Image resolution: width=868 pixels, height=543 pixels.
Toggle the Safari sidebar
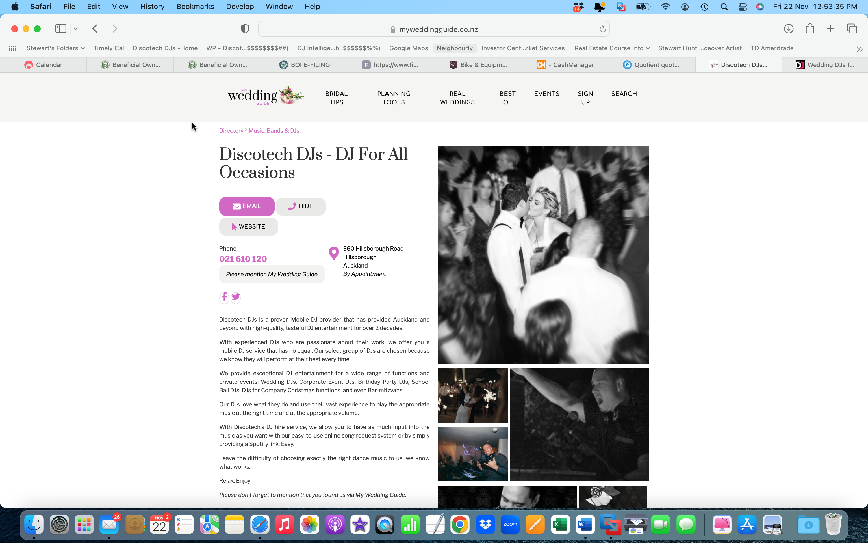click(x=61, y=29)
